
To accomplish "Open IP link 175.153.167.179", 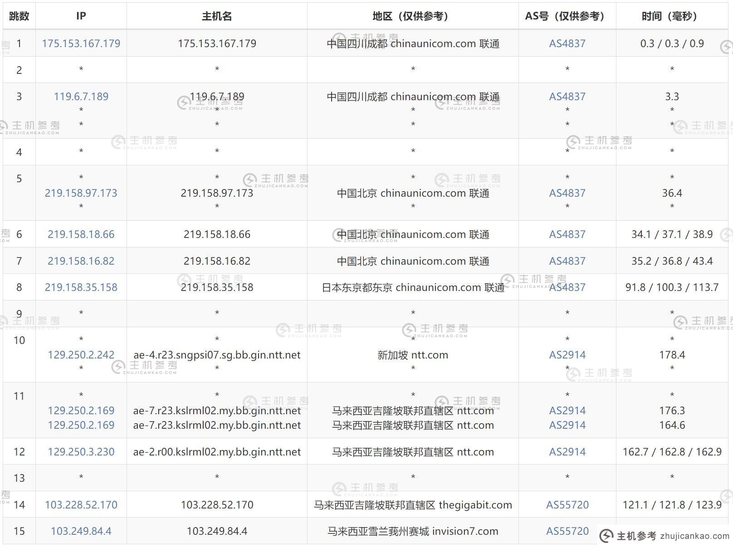I will (81, 44).
